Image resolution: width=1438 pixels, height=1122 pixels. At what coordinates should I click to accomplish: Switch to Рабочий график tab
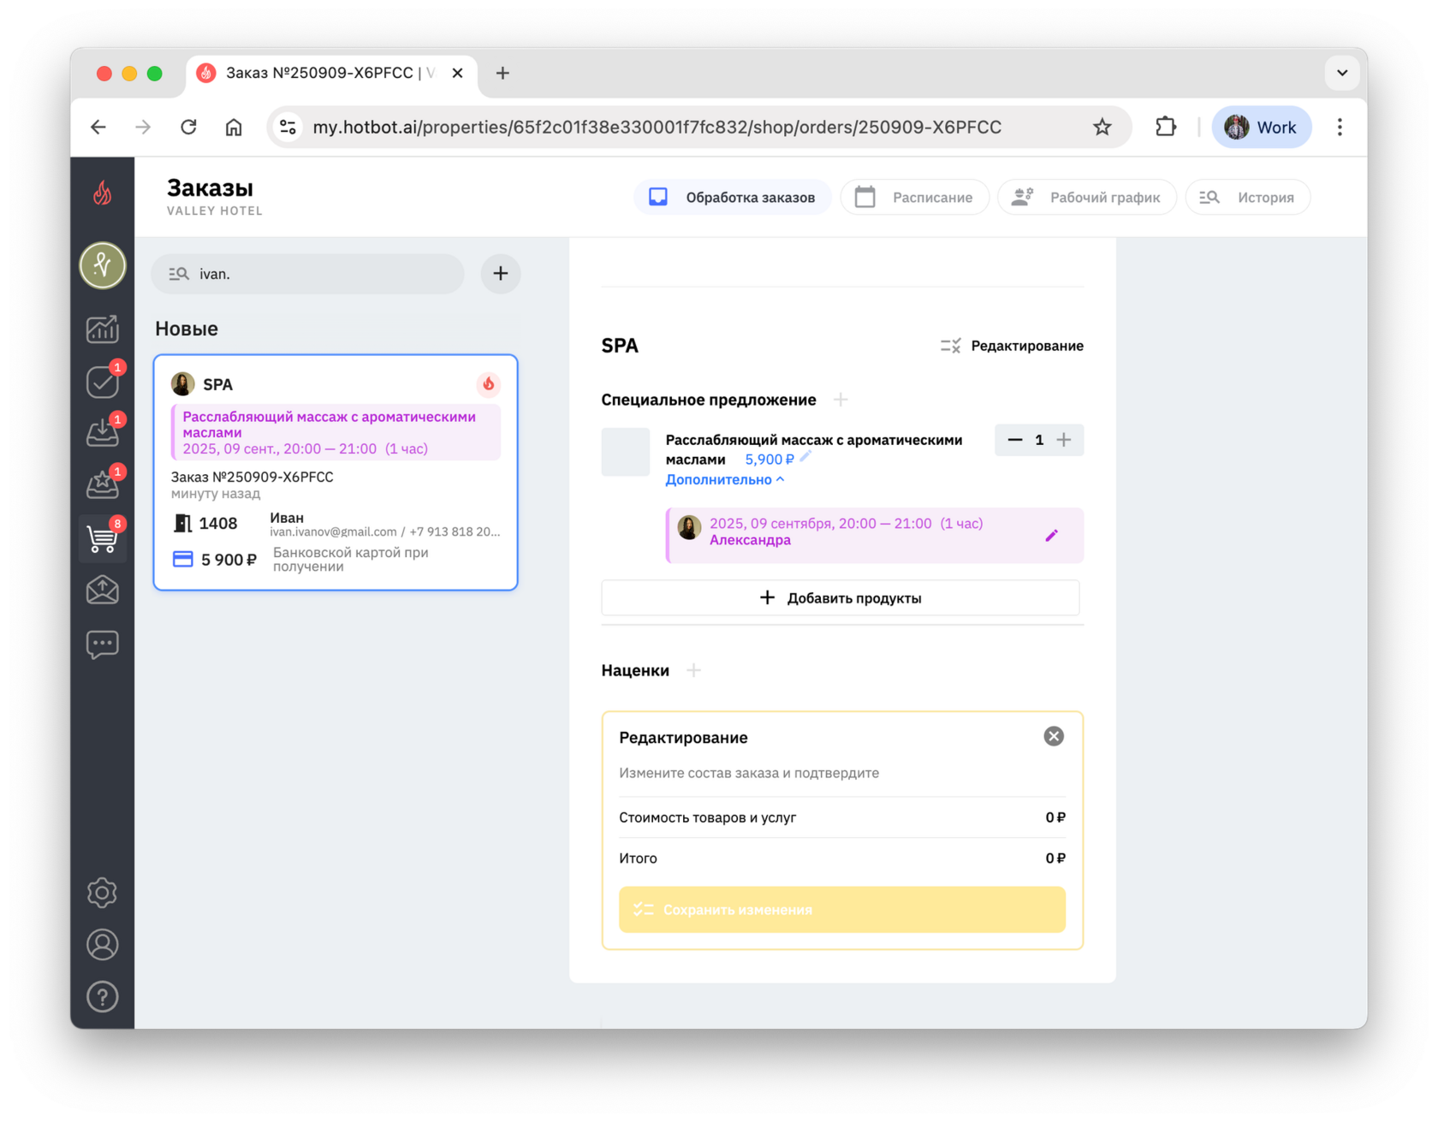point(1087,198)
